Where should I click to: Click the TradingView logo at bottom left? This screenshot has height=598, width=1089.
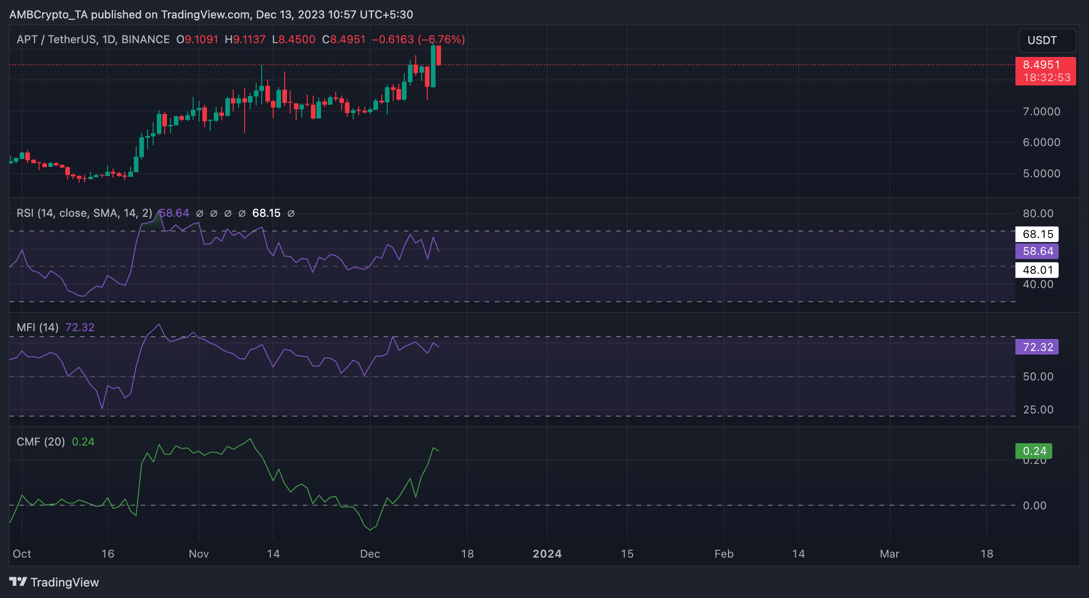tap(54, 582)
